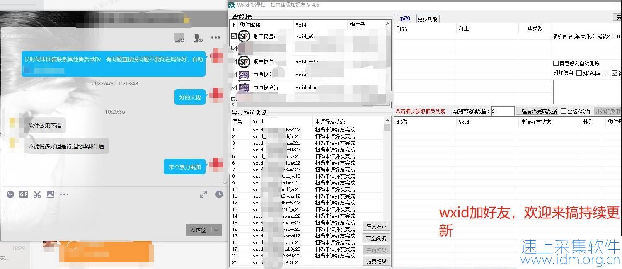Click the 开始扫码 button
622x269 pixels.
[376, 250]
